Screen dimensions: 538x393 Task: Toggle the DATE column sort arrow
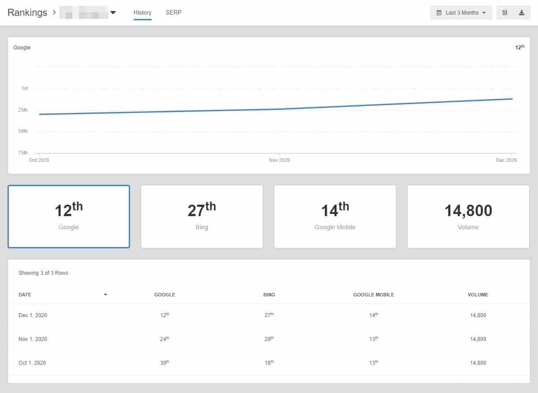pyautogui.click(x=105, y=295)
